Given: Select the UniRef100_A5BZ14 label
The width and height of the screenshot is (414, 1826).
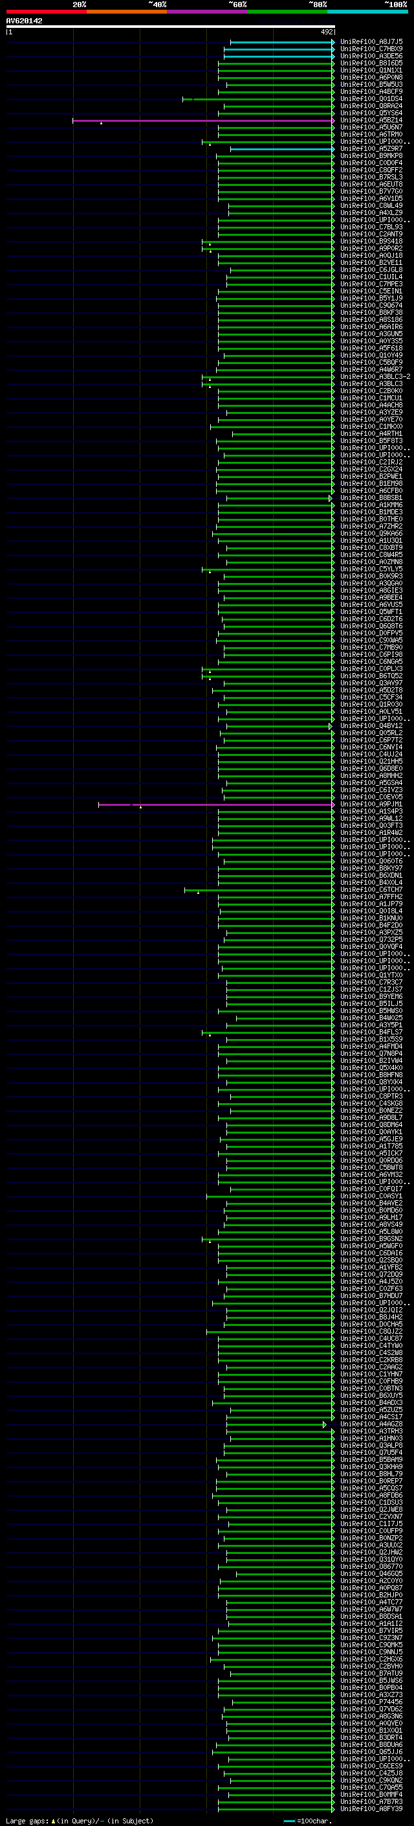Looking at the screenshot, I should point(371,120).
